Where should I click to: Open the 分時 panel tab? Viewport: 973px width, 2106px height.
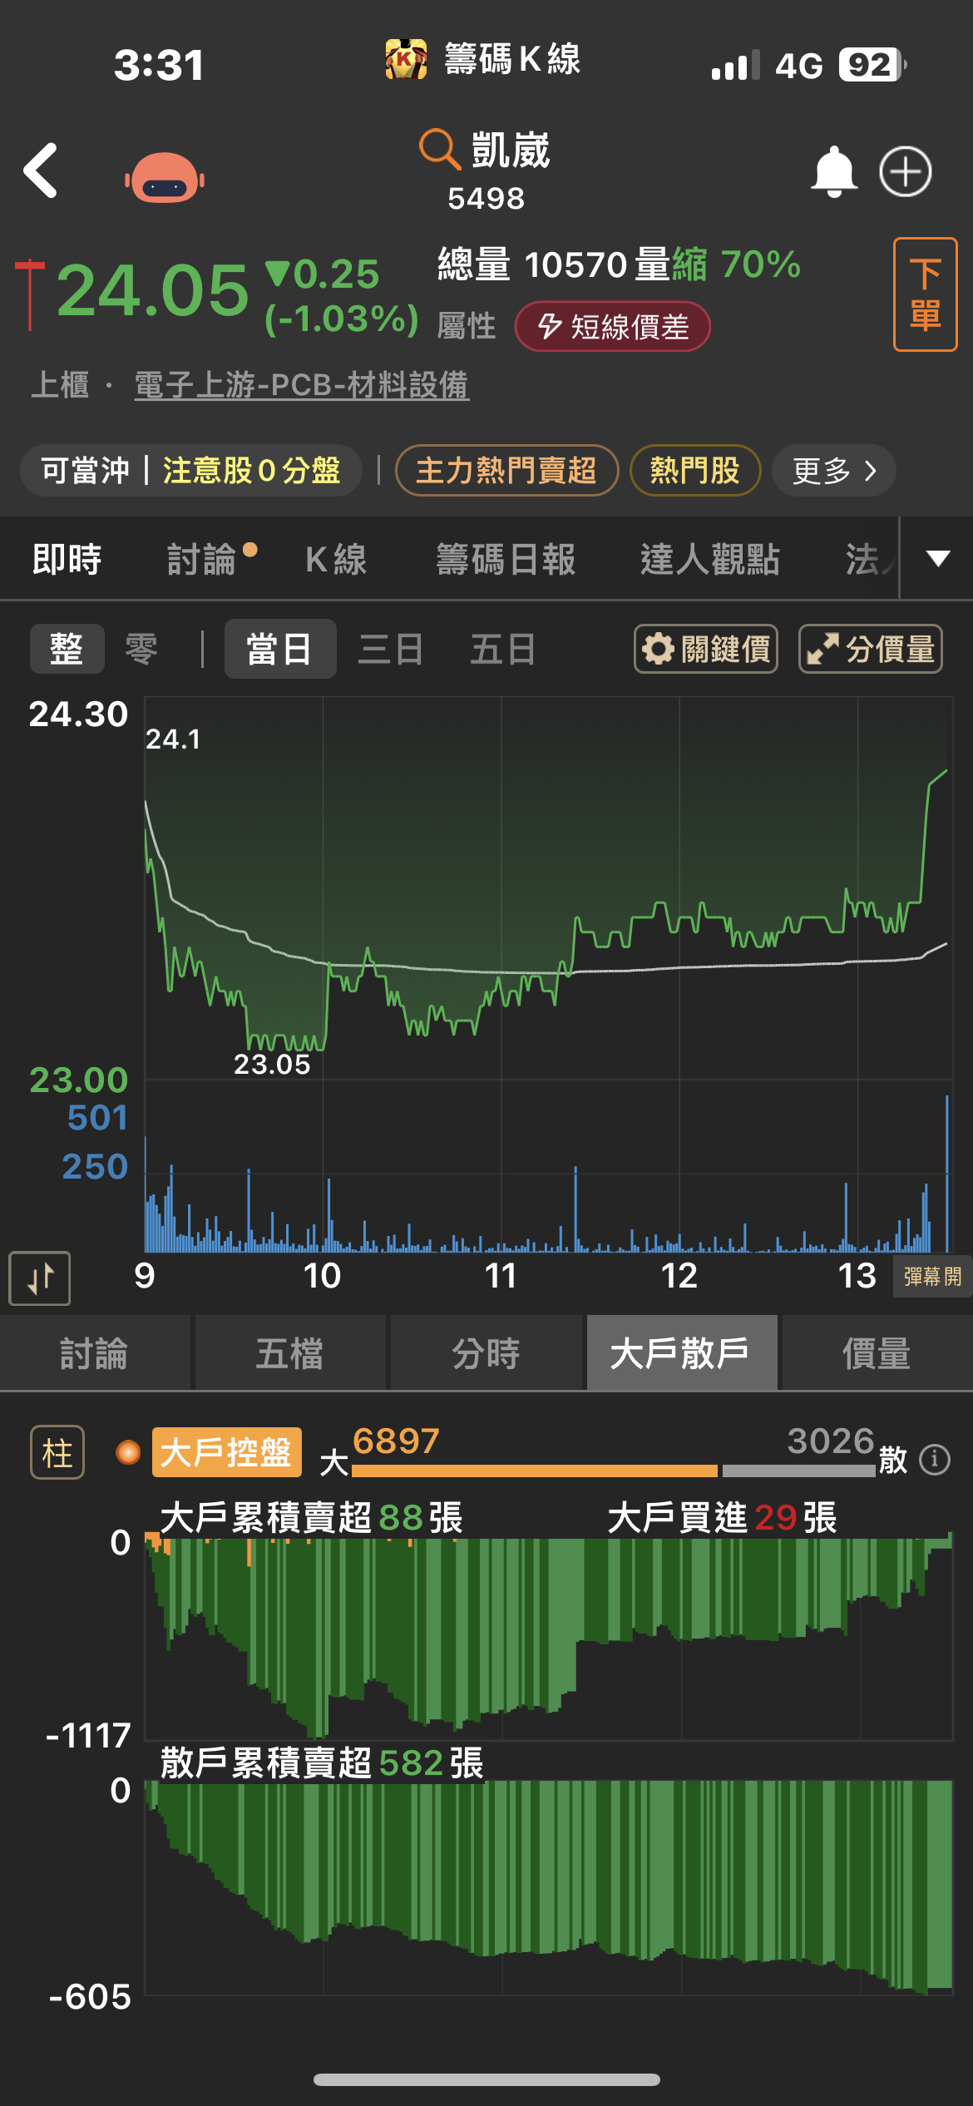(x=486, y=1352)
